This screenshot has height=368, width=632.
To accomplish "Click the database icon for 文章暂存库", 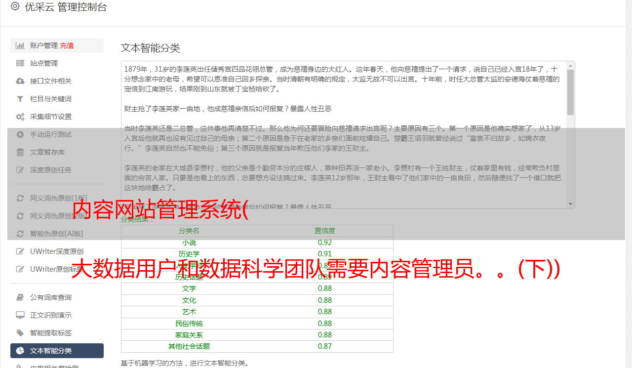I will pyautogui.click(x=20, y=152).
